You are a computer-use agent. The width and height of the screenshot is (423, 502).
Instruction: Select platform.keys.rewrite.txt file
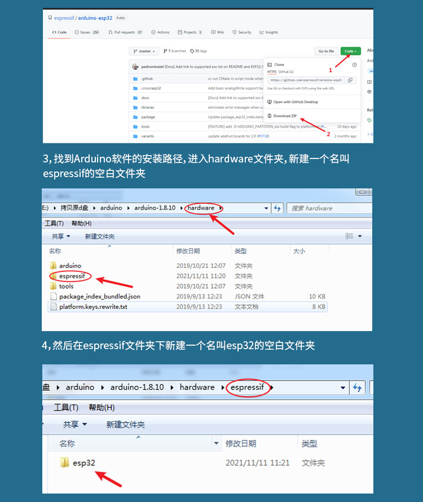187,307
